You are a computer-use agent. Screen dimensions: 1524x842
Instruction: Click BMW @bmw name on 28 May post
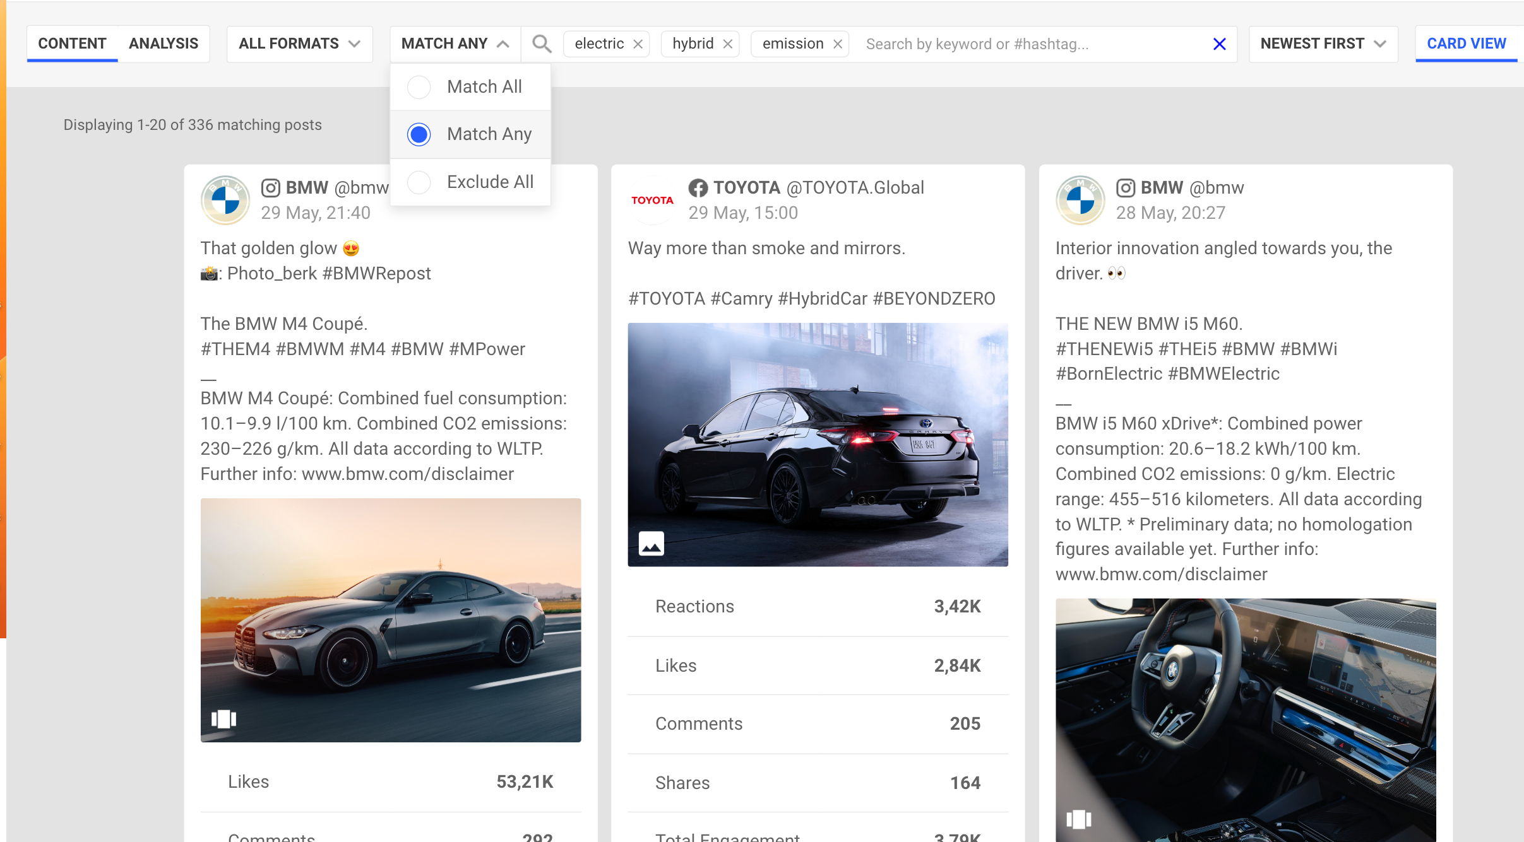click(x=1192, y=188)
